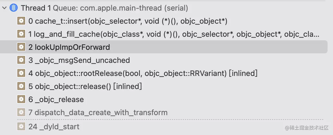Collapse the Thread 1 disclosure chevron
The image size is (333, 135).
[x=4, y=8]
